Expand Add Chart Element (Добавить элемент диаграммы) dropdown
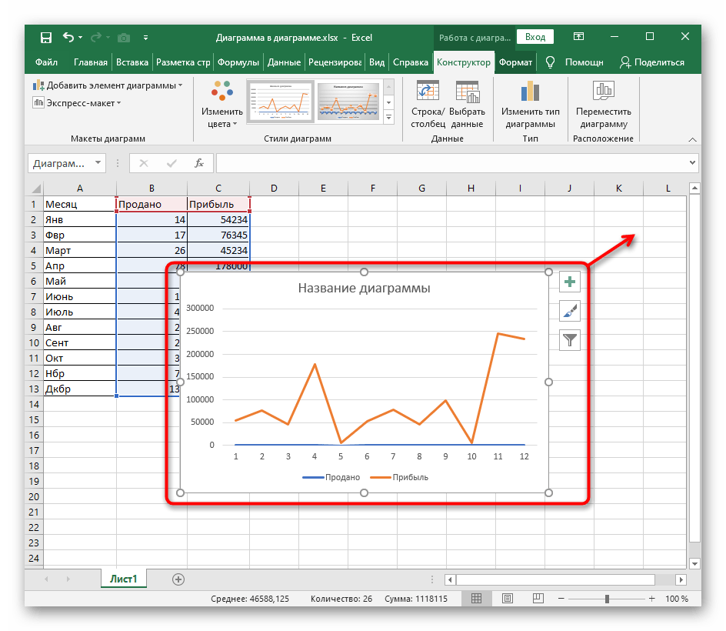726x631 pixels. 108,85
